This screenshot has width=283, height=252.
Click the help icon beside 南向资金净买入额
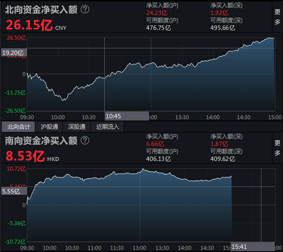tap(85, 140)
